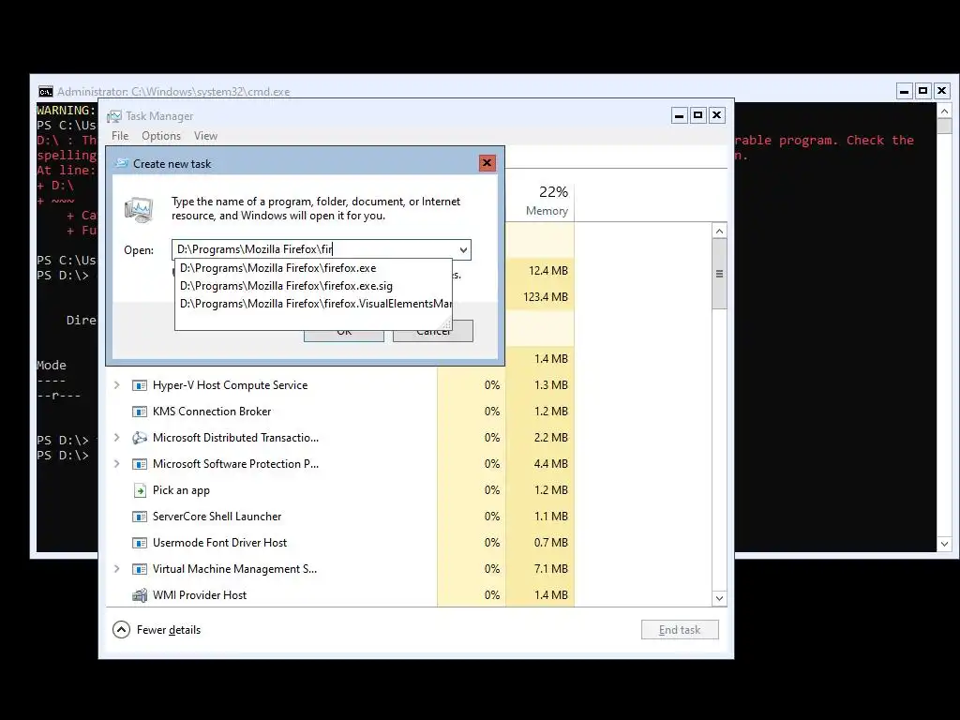Screen dimensions: 960x720
Task: Close the Task Manager window
Action: 717,115
